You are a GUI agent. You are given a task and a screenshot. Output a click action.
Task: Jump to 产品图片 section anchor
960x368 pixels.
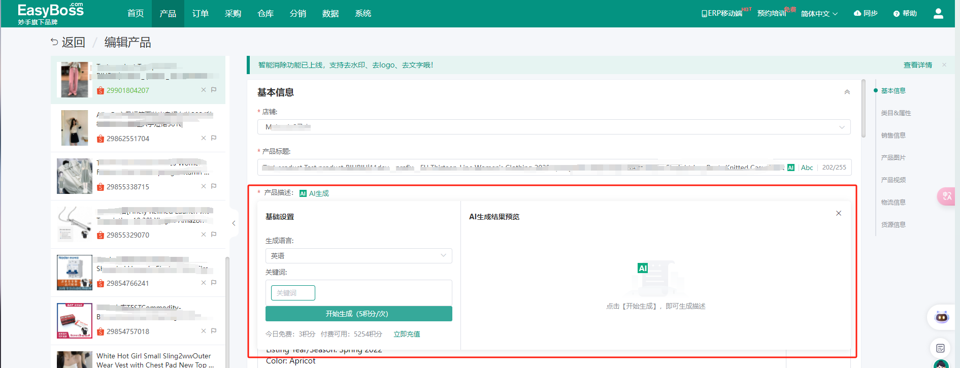[893, 158]
